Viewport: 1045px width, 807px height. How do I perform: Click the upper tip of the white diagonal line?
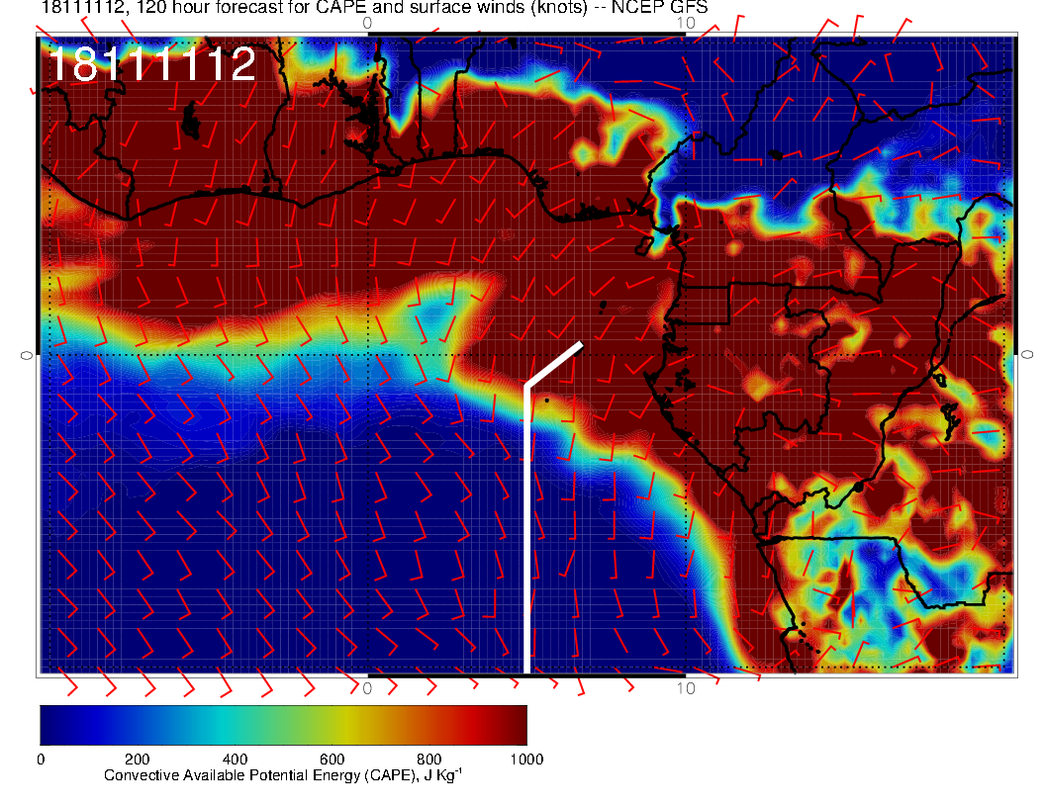[x=580, y=344]
